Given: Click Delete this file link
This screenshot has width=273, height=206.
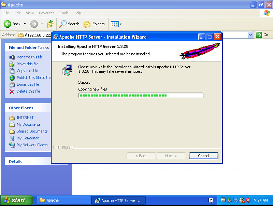Looking at the screenshot, I should (x=28, y=91).
